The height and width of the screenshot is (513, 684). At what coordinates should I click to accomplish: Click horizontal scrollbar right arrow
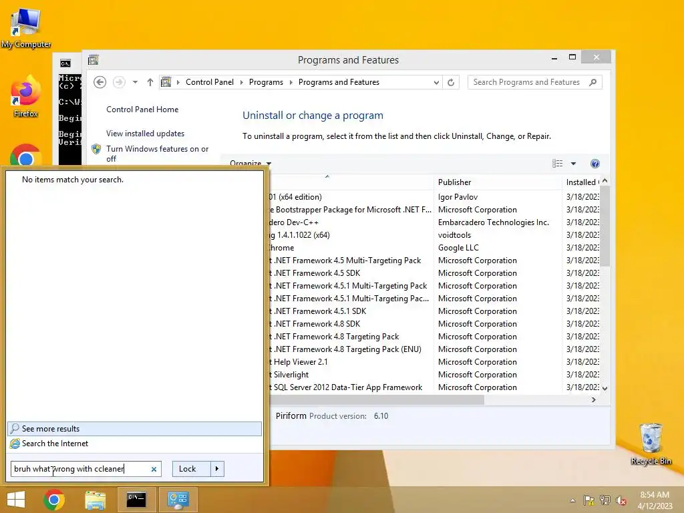click(x=594, y=399)
